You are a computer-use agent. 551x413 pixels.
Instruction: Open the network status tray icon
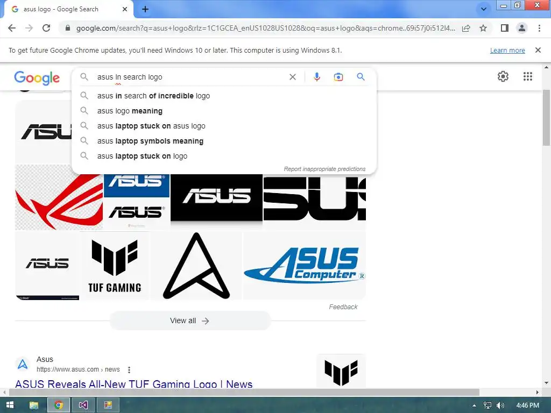click(488, 405)
